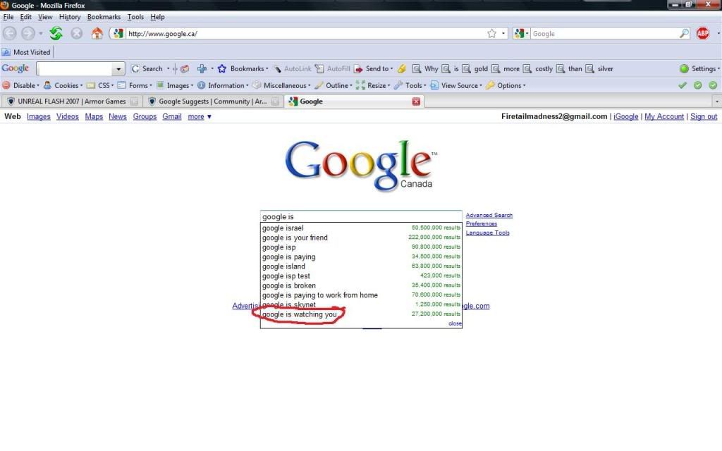Viewport: 722px width, 451px height.
Task: Bookmark page with the star icon
Action: tap(491, 34)
